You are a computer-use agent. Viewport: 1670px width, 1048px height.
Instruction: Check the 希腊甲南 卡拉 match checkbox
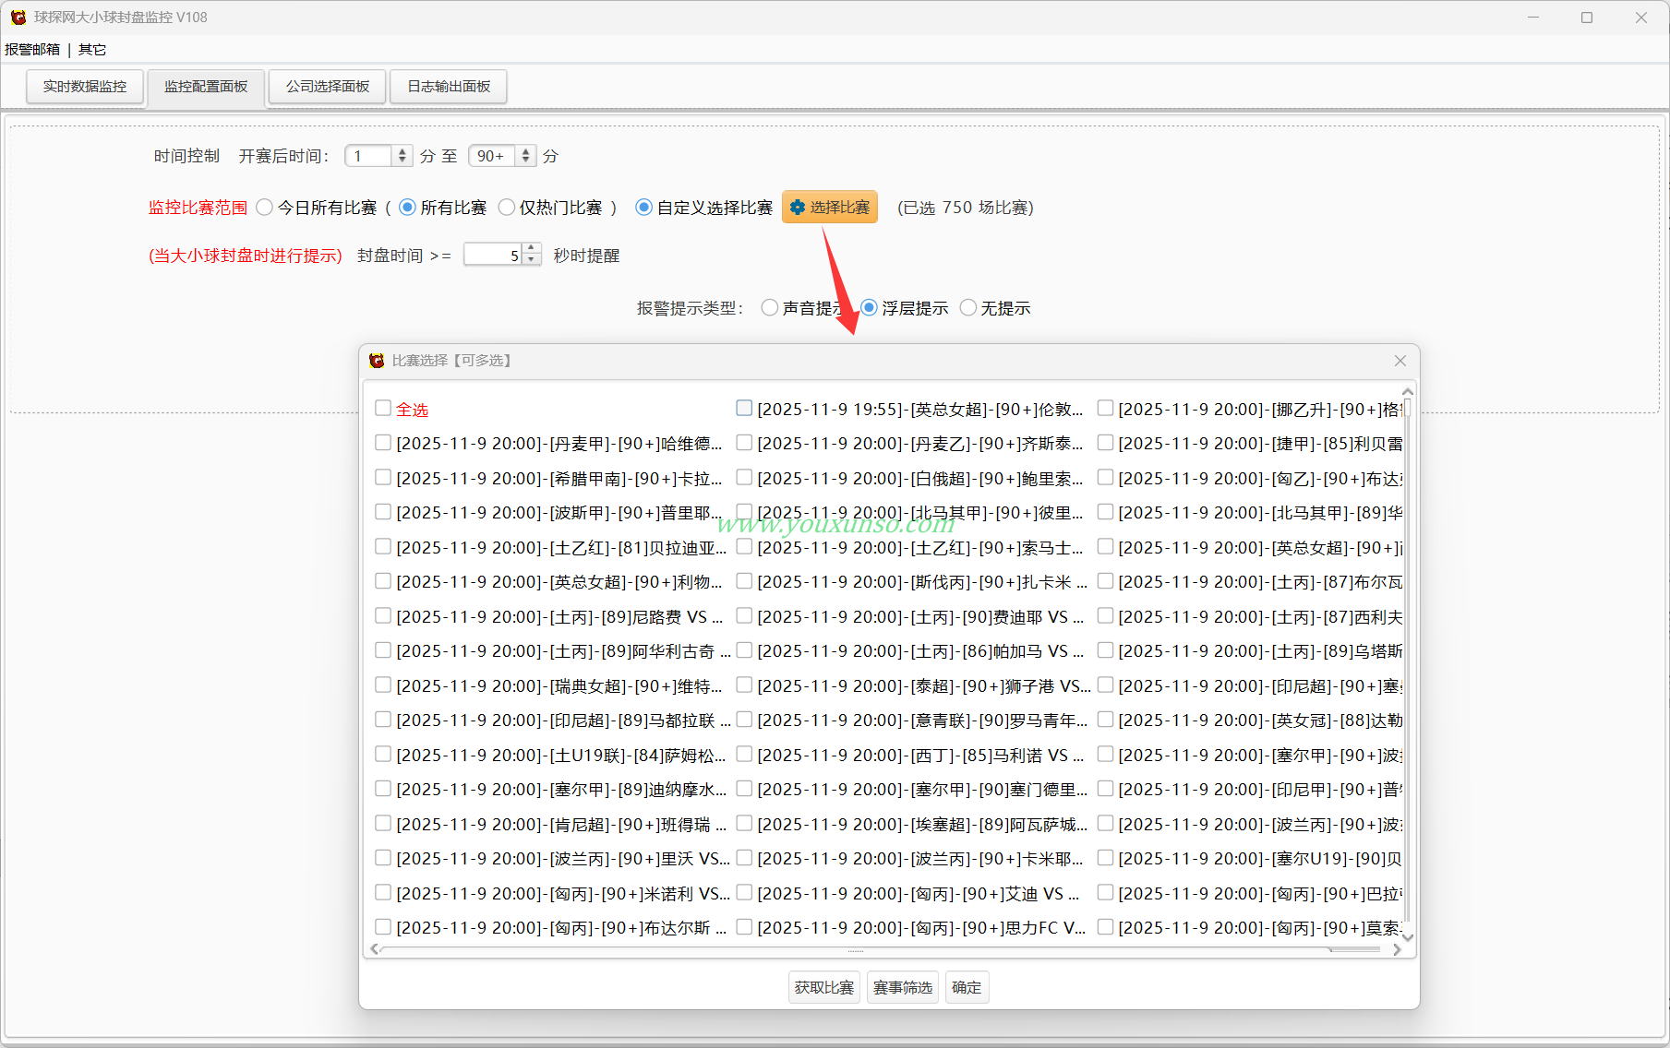383,477
